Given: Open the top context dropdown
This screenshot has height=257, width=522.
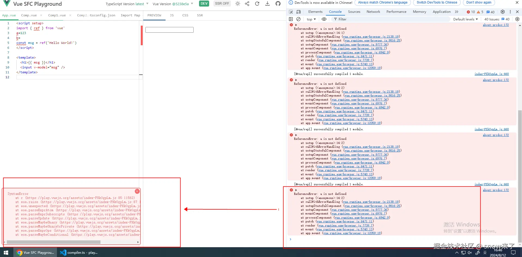Looking at the screenshot, I should click(311, 19).
